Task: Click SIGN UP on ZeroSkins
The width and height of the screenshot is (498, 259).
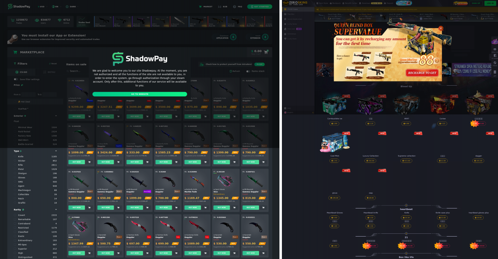Action: click(x=476, y=3)
